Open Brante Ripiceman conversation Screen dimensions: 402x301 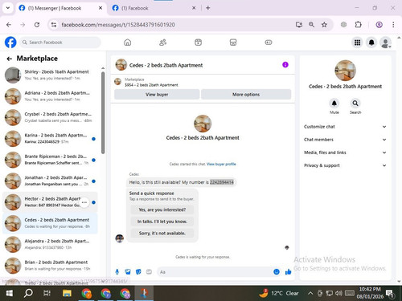pos(50,160)
